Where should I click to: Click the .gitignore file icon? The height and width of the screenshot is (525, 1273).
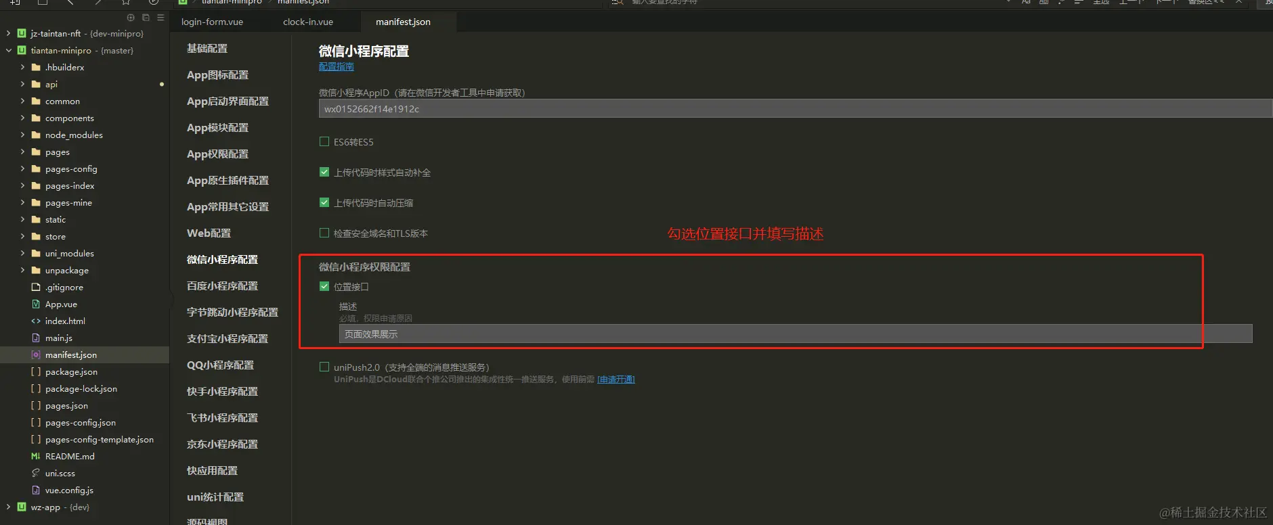[36, 287]
